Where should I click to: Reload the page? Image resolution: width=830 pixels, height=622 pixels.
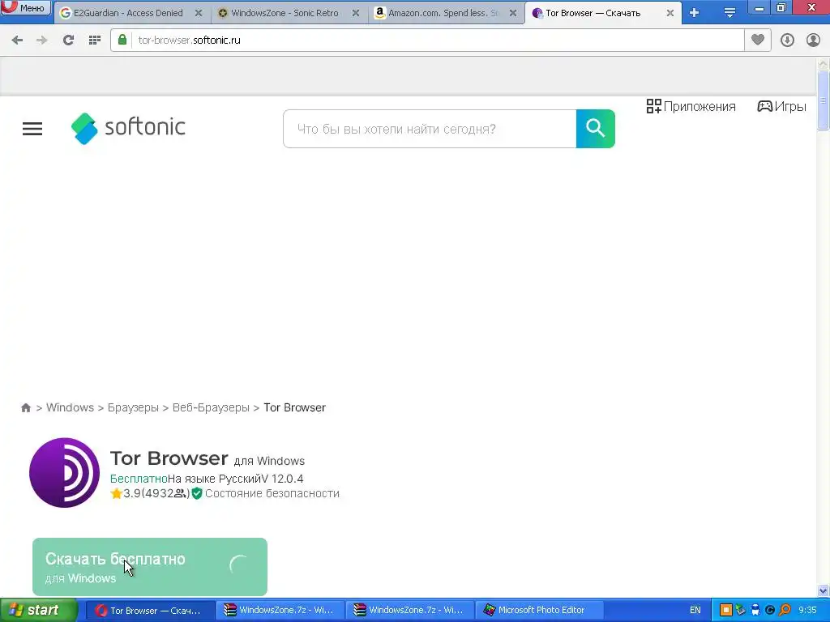68,40
